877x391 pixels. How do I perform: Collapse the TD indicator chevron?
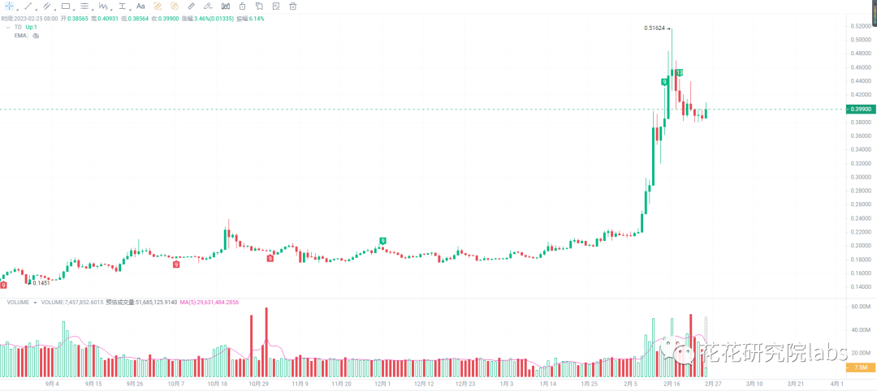coord(8,27)
